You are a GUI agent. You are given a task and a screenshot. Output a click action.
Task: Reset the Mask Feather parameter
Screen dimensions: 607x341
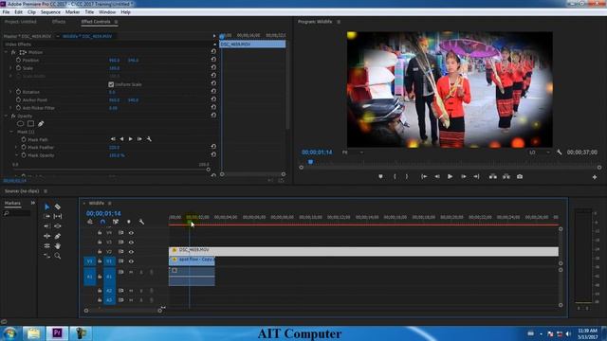(213, 147)
